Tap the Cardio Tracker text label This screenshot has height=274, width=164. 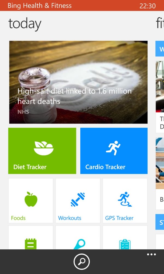(105, 167)
